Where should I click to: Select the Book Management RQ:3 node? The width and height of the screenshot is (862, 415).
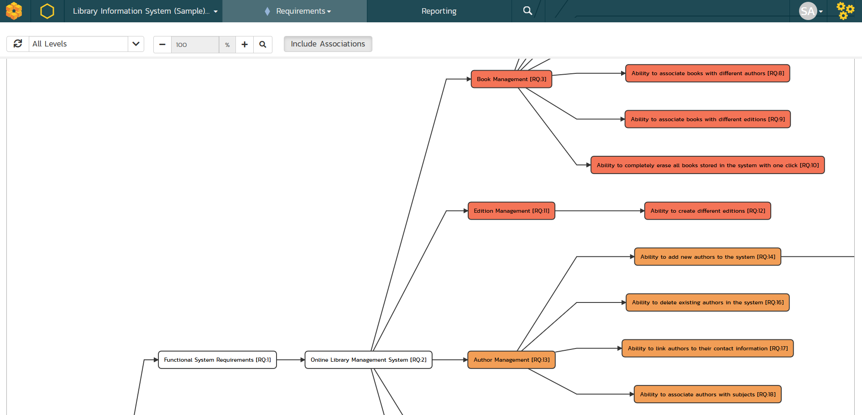click(x=511, y=79)
